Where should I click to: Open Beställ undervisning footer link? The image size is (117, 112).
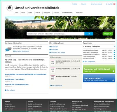point(35,104)
